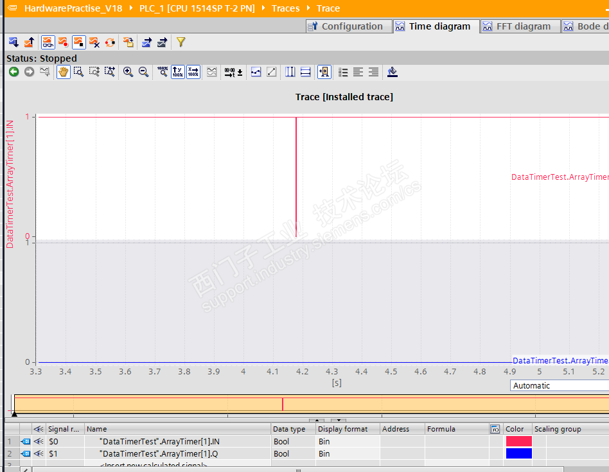
Task: Click the red marker in the overview bar
Action: (283, 404)
